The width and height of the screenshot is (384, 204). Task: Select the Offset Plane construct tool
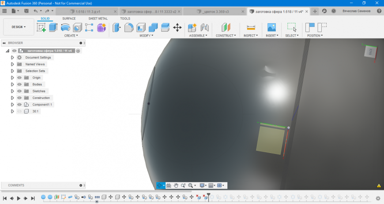[x=226, y=27]
